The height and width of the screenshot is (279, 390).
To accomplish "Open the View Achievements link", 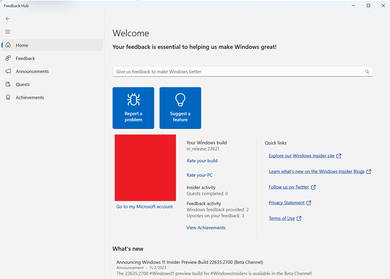I will click(x=206, y=228).
